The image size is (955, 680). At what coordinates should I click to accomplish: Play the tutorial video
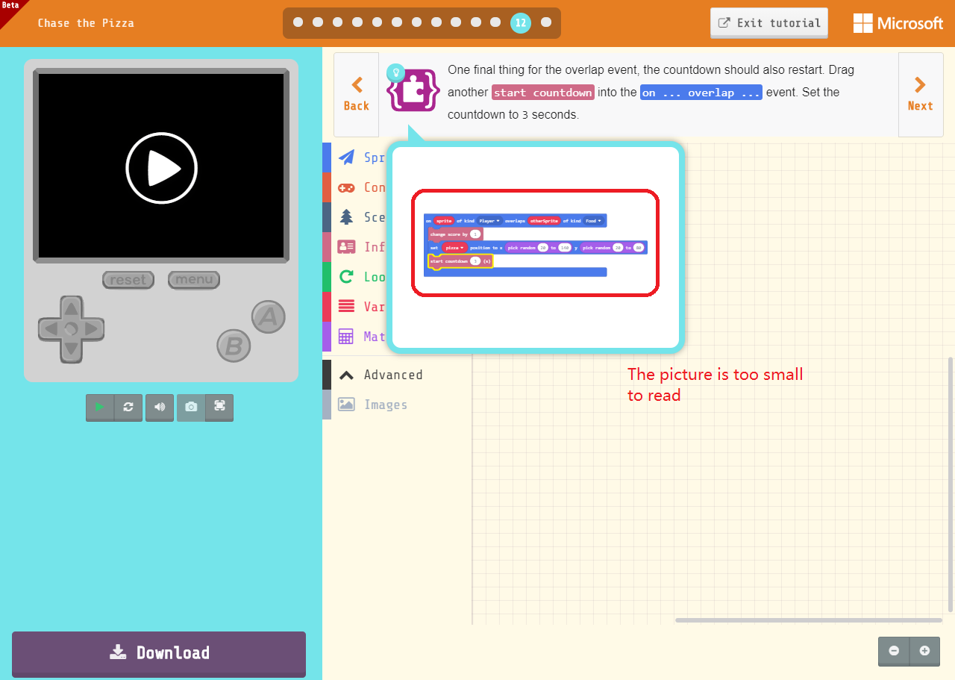tap(161, 167)
